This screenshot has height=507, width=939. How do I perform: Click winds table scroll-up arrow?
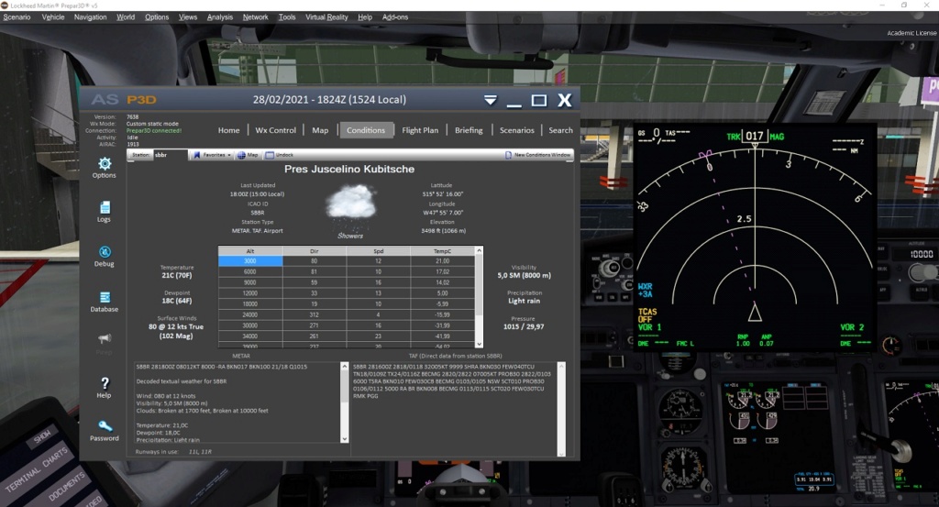point(479,250)
